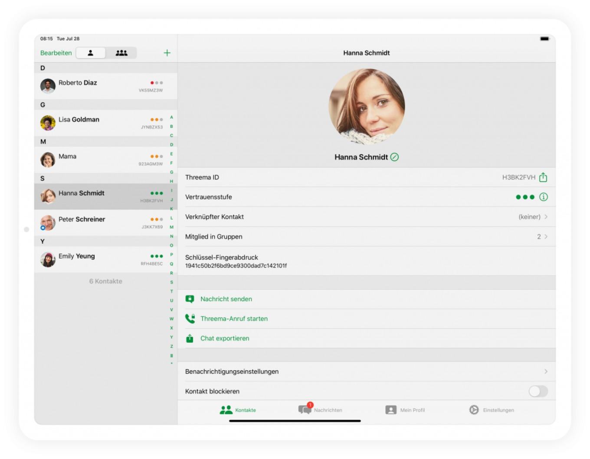Expand Mitglied in Gruppen chevron

click(x=546, y=237)
